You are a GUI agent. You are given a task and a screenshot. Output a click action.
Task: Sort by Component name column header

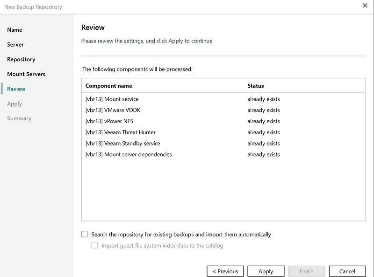coord(109,86)
